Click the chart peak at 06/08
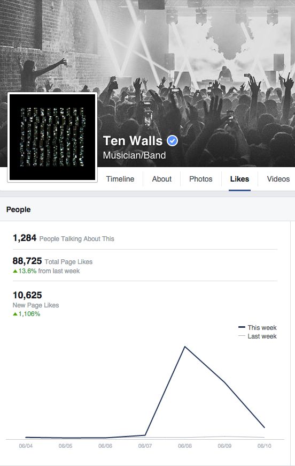The width and height of the screenshot is (295, 466). pos(185,347)
